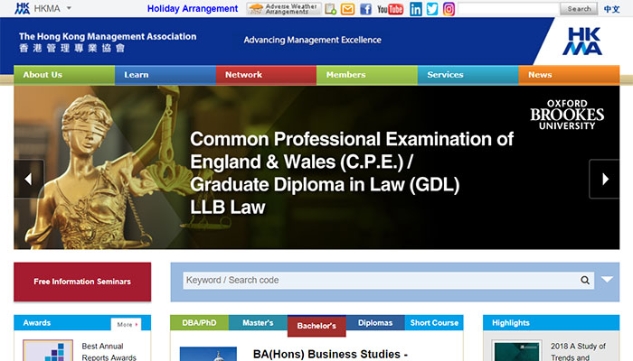Open the Learn menu
This screenshot has height=361, width=633.
137,75
